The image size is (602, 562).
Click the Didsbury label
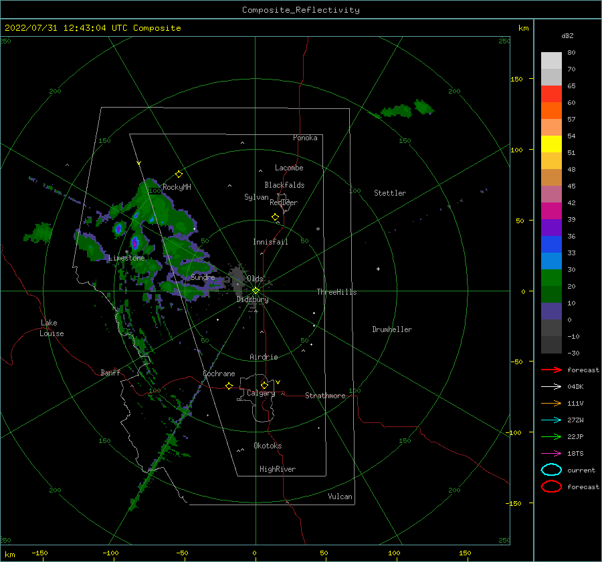[252, 299]
